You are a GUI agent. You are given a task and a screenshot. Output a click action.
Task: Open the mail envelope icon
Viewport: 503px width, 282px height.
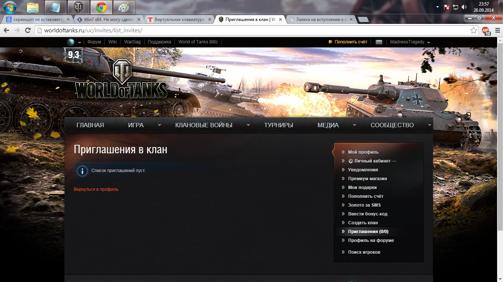(379, 42)
